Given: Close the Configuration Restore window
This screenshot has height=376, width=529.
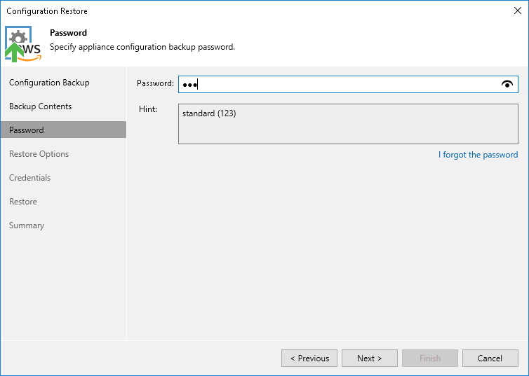Looking at the screenshot, I should coord(518,11).
